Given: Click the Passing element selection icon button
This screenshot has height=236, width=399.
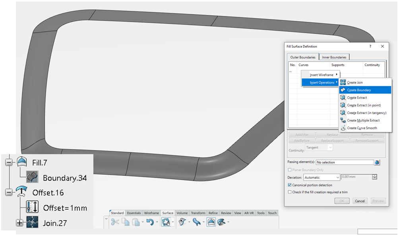Looking at the screenshot, I should [x=377, y=162].
